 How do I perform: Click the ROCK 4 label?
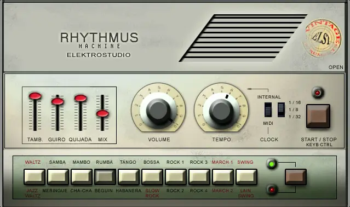tap(199, 191)
